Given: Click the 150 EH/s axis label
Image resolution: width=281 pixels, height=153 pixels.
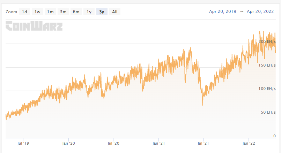Looking at the screenshot, I should pyautogui.click(x=267, y=65).
